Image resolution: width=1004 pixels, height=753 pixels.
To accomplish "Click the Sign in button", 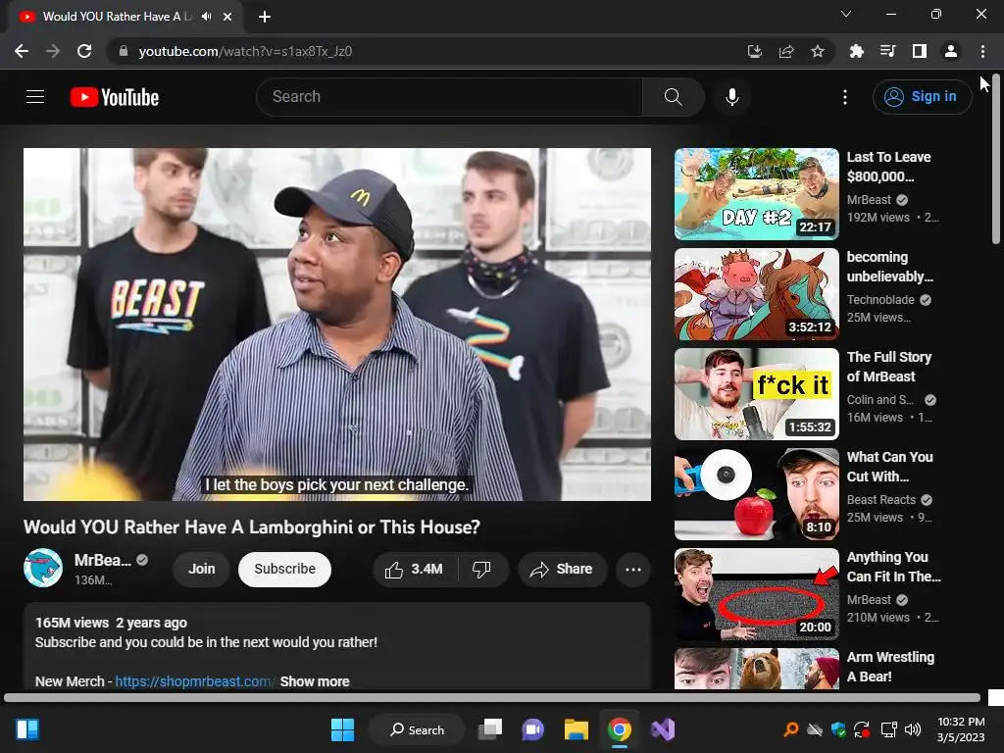I will tap(922, 97).
